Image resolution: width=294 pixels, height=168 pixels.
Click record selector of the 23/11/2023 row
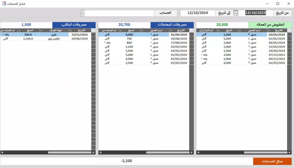coord(93,35)
